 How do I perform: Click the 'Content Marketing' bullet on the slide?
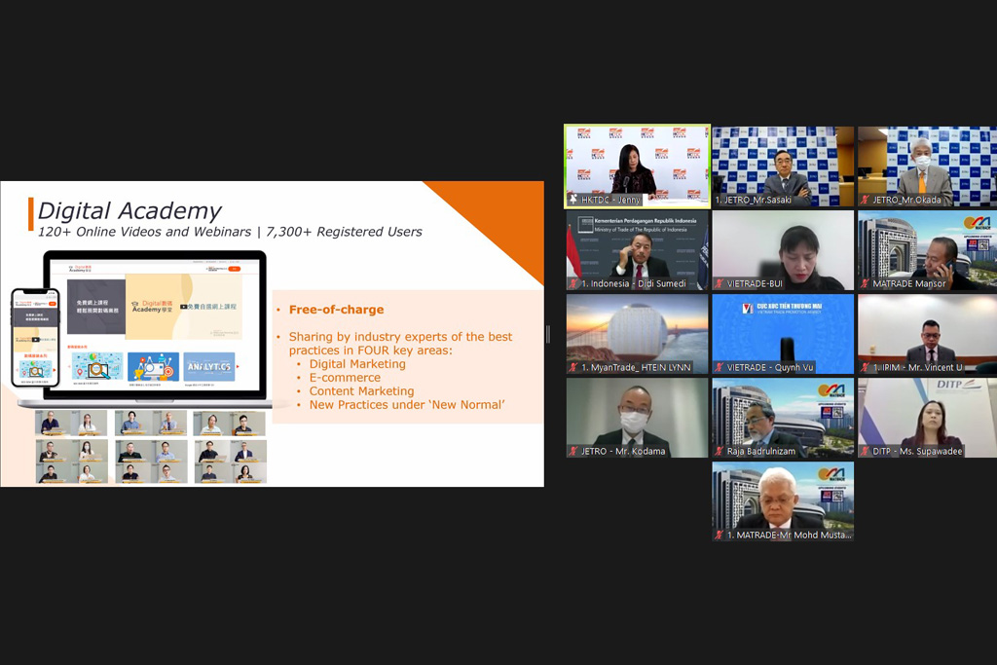361,391
